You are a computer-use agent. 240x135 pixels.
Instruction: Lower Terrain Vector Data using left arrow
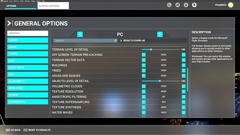click(144, 60)
